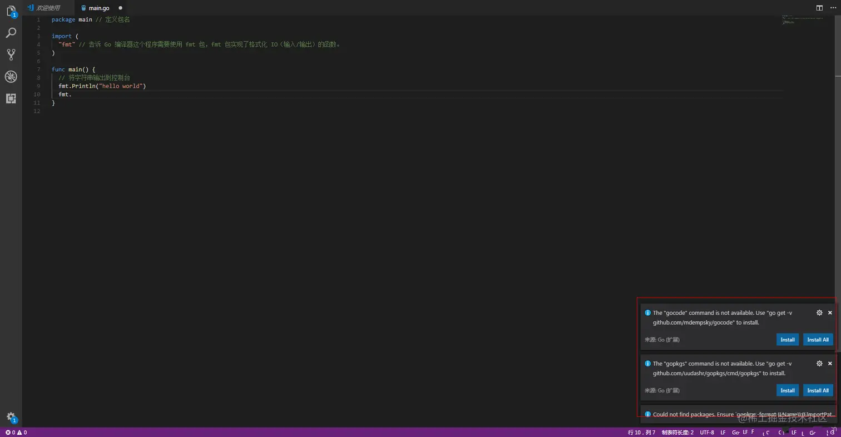Open settings gear on gopkgs notification

(x=819, y=363)
